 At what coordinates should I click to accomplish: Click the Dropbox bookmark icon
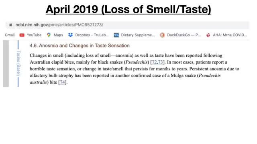pos(71,35)
